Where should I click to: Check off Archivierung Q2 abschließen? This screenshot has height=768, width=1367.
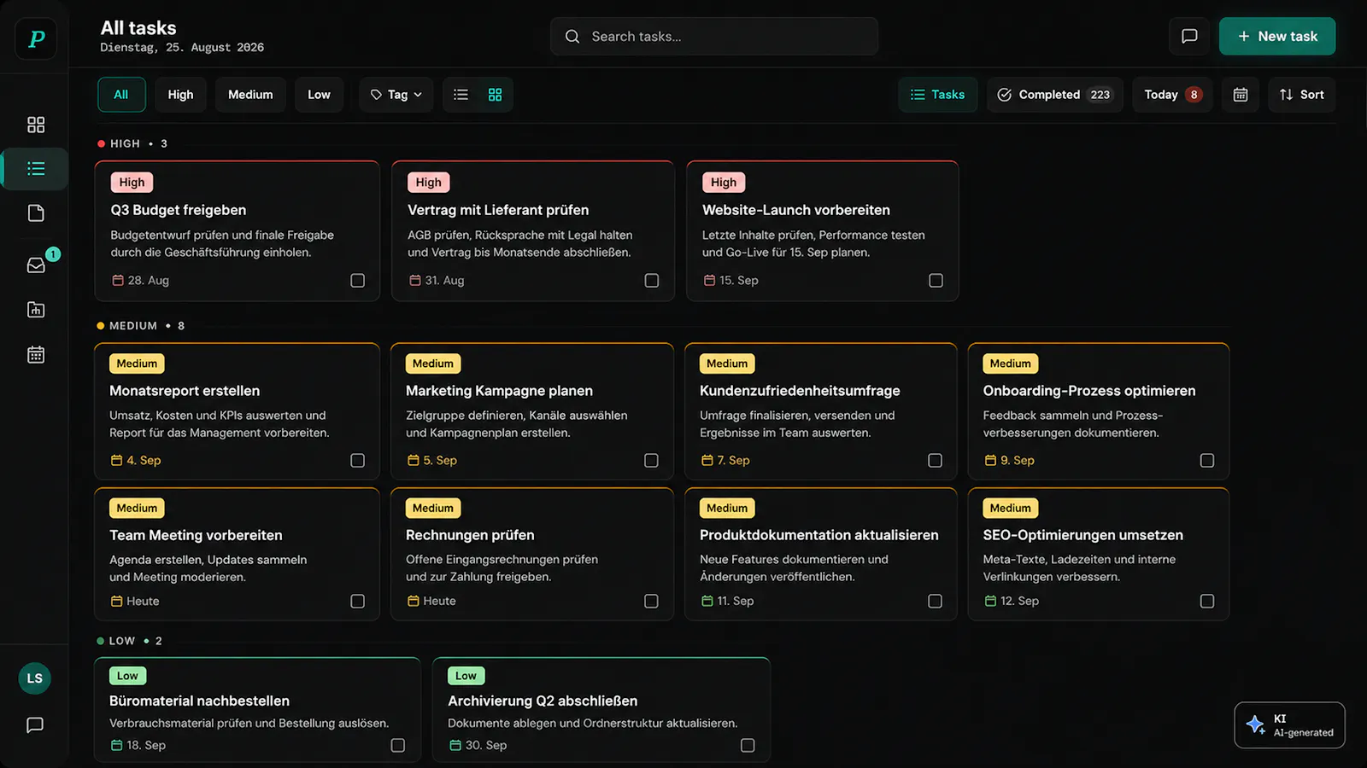click(x=748, y=746)
